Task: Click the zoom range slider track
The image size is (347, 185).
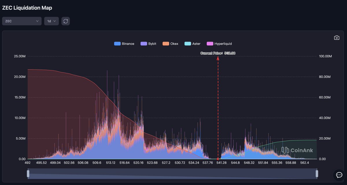Action: tap(172, 174)
